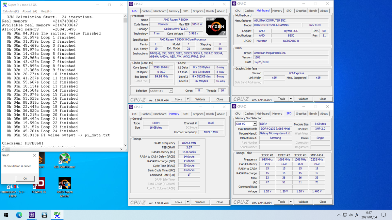Click Validate in the CPU tab window
392x220 pixels.
(x=200, y=99)
